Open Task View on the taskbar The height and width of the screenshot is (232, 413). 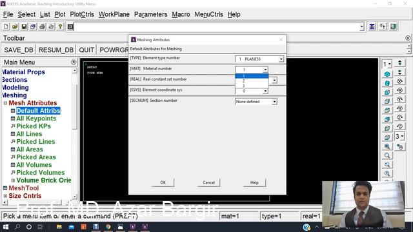(x=40, y=227)
